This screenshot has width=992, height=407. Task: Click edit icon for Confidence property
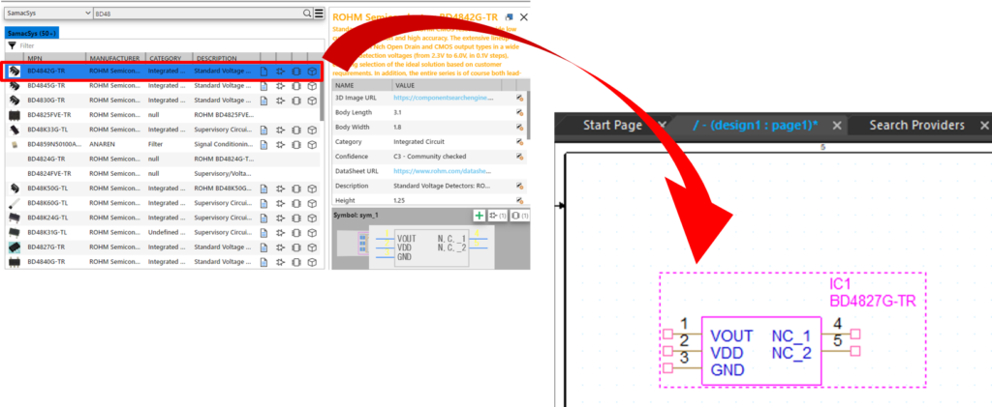[x=519, y=157]
